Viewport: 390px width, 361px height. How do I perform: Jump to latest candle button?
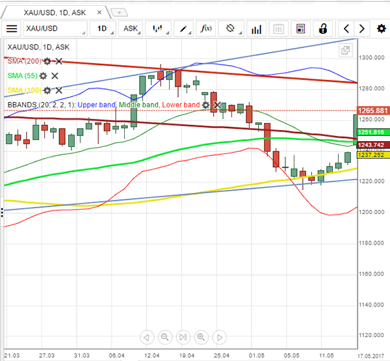pyautogui.click(x=183, y=338)
